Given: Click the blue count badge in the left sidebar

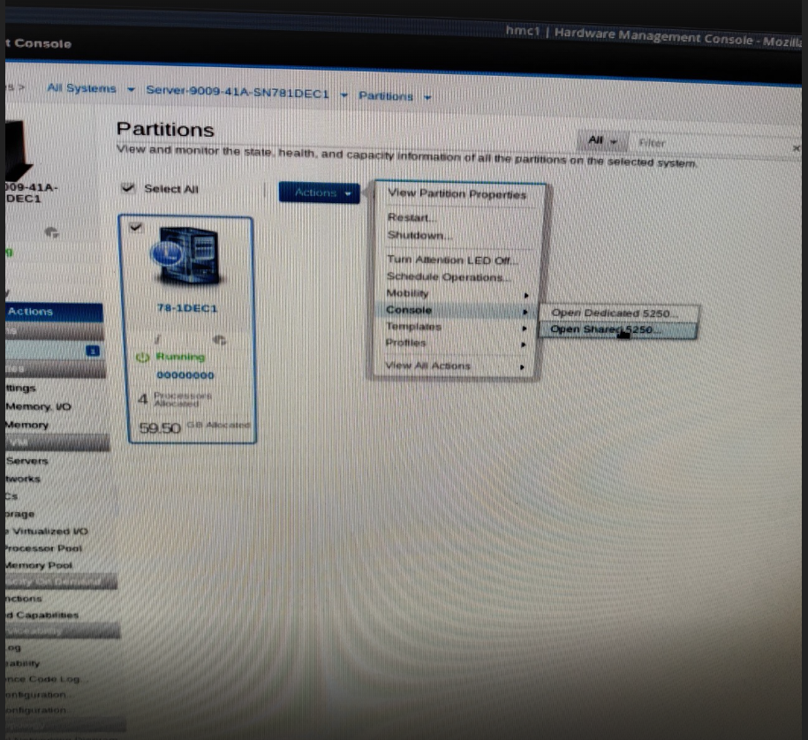Looking at the screenshot, I should click(93, 351).
